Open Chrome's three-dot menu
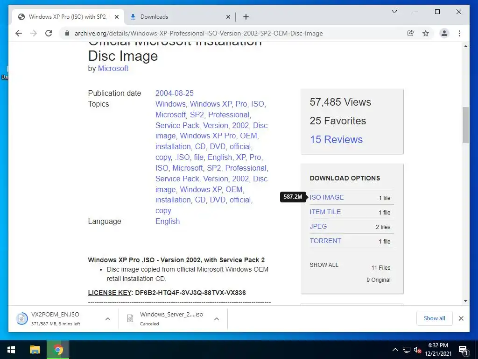478x359 pixels. (x=459, y=33)
